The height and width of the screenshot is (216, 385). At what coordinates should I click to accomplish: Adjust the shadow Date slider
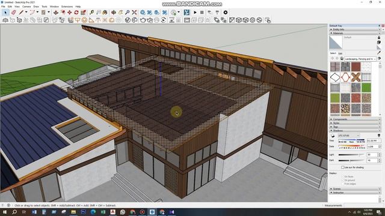click(351, 146)
